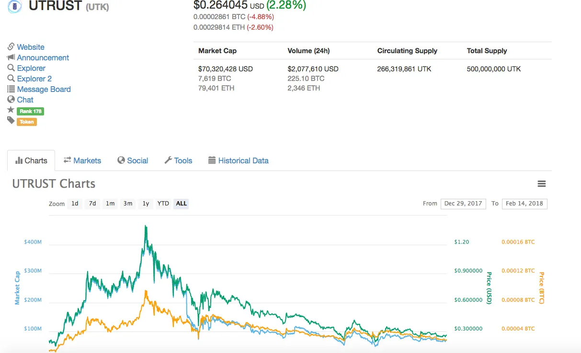Click the Market Cap column header
Image resolution: width=581 pixels, height=353 pixels.
pos(217,51)
